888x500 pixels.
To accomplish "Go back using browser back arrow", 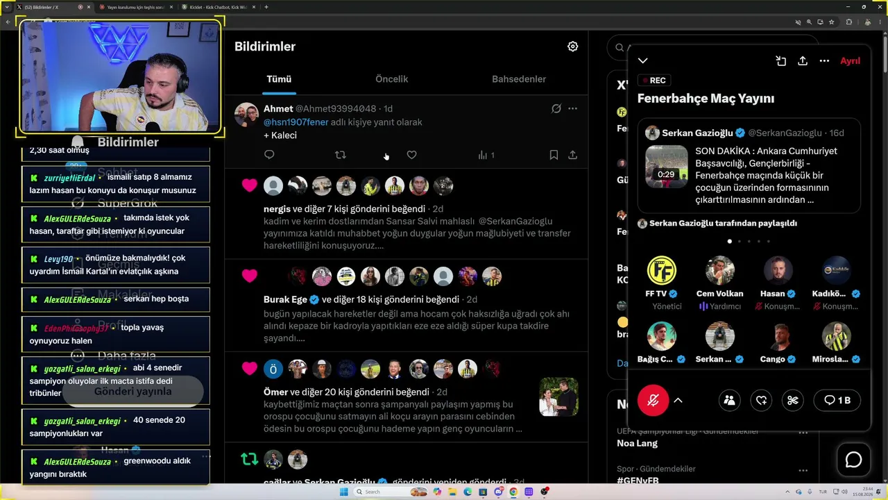I will click(x=8, y=22).
